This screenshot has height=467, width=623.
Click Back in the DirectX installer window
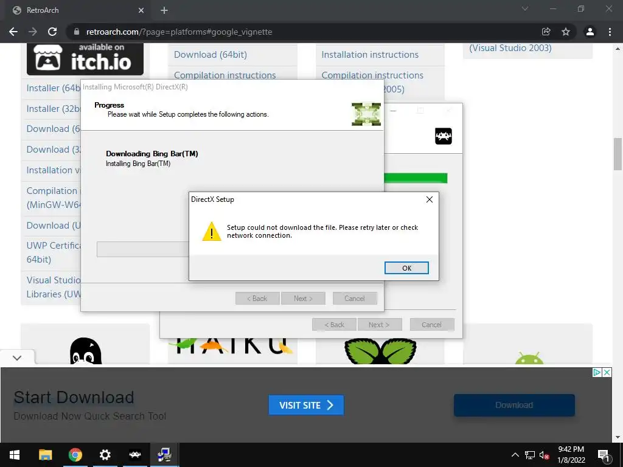(257, 298)
